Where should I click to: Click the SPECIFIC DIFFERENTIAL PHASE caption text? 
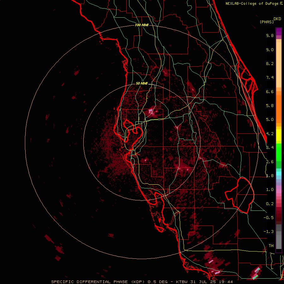pos(90,282)
